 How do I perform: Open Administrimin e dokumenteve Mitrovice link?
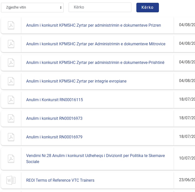96,44
